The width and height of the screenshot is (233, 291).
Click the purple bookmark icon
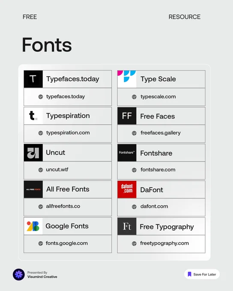[x=189, y=274]
